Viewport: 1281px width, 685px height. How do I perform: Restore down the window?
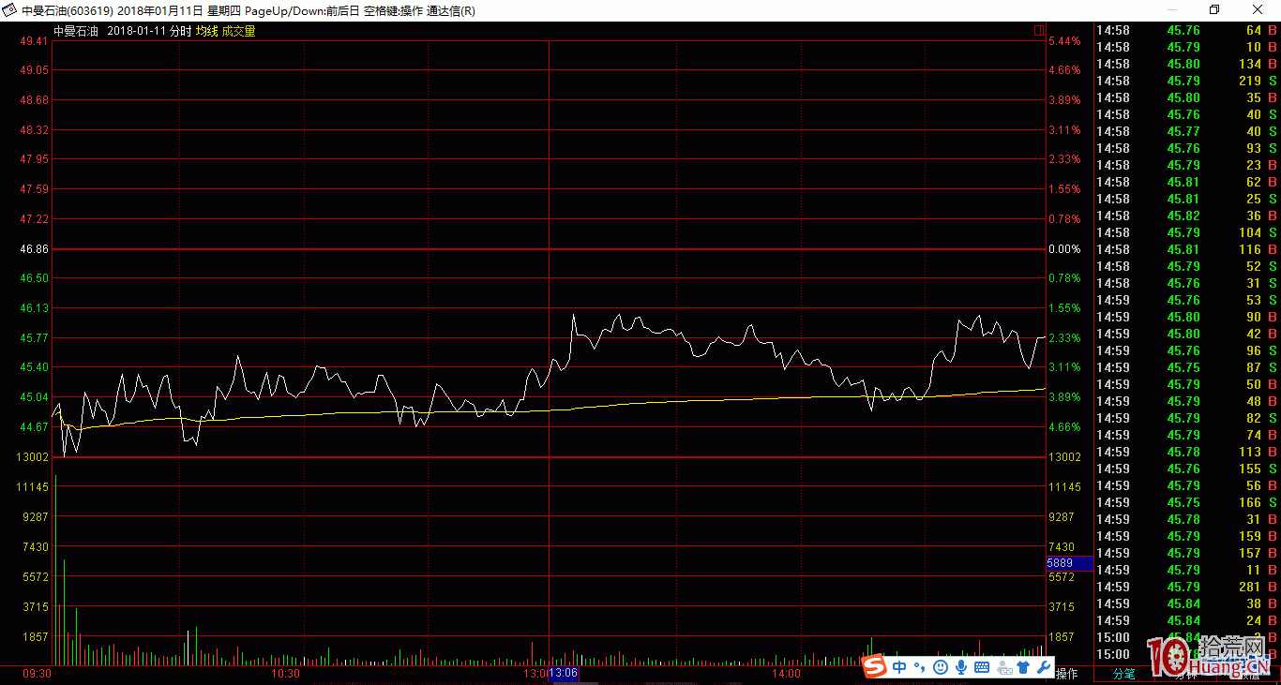(x=1214, y=10)
